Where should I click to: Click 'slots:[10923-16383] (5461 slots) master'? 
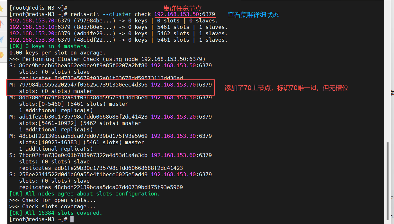click(x=82, y=142)
